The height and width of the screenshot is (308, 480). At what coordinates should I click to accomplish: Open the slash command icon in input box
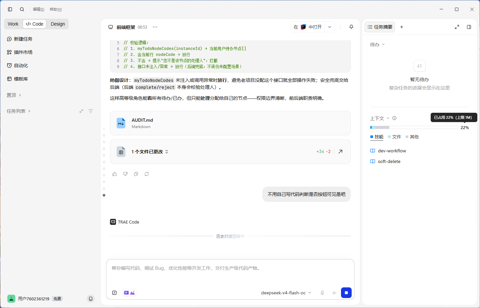point(114,293)
